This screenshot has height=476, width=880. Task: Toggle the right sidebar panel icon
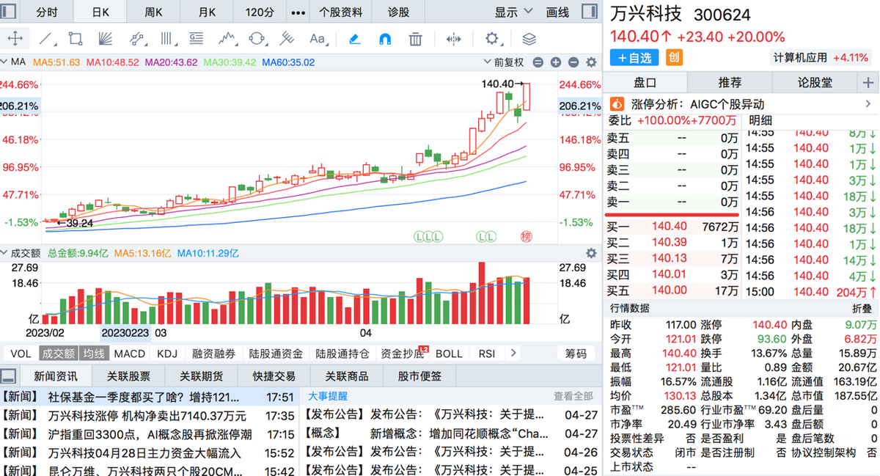[590, 12]
